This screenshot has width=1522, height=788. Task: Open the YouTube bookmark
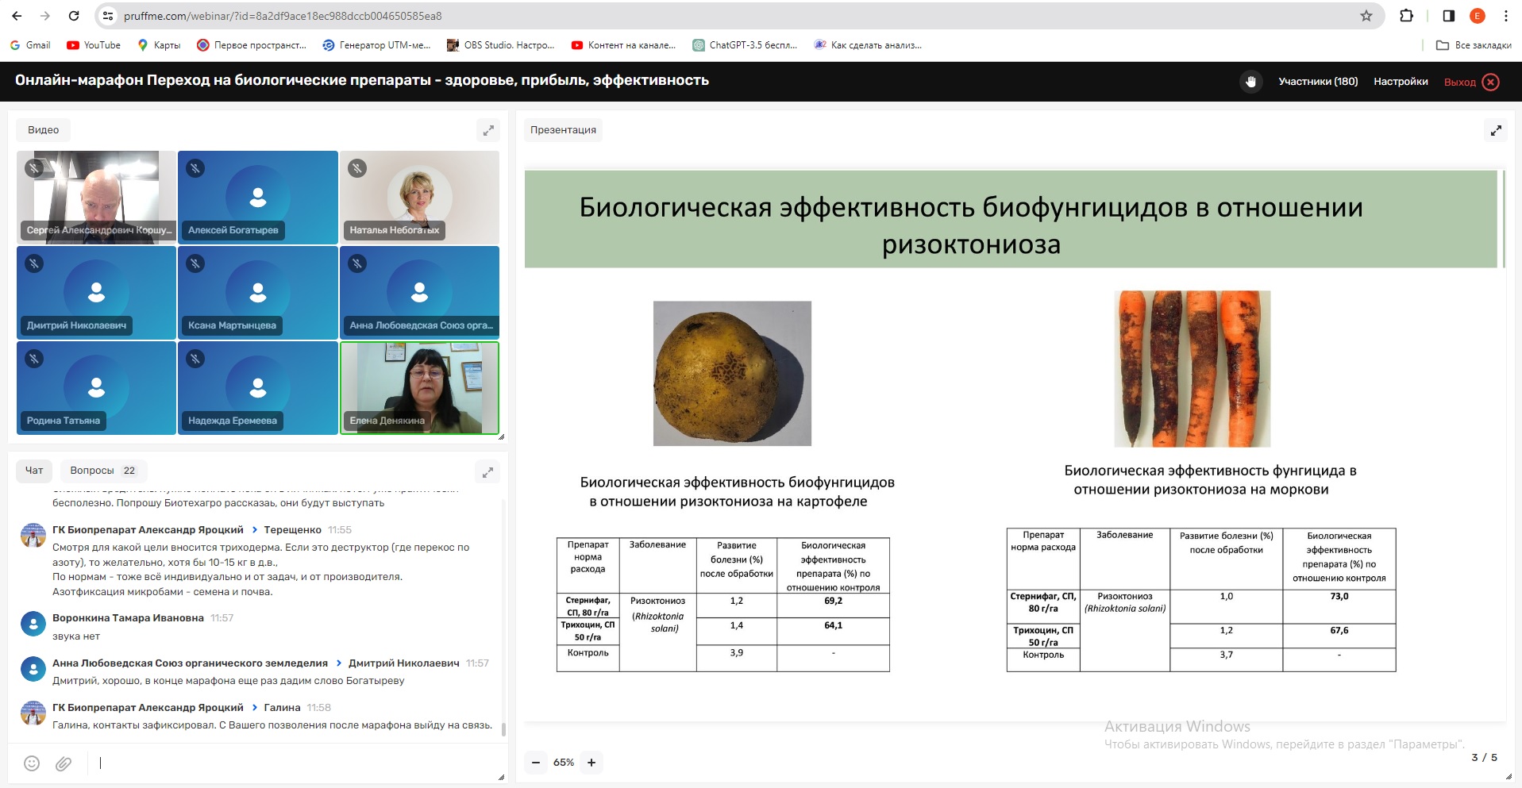94,45
